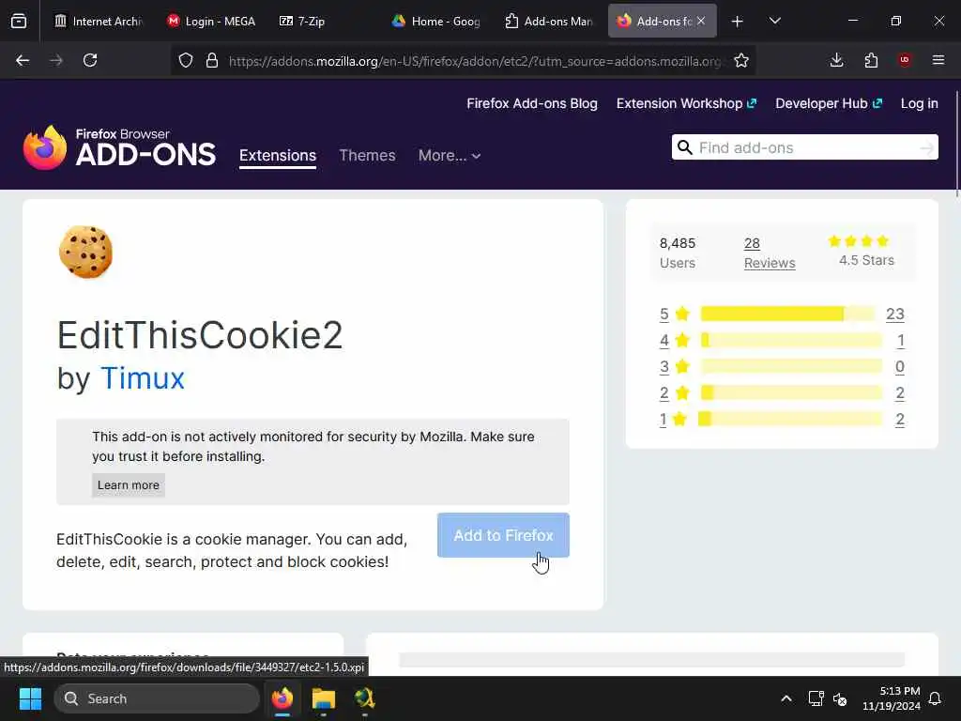Viewport: 961px width, 721px height.
Task: Switch to the Add-ons Manager tab
Action: click(548, 21)
